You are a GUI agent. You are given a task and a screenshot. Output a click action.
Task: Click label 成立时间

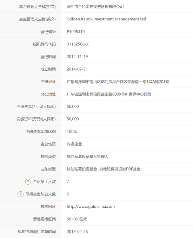[x=48, y=69]
